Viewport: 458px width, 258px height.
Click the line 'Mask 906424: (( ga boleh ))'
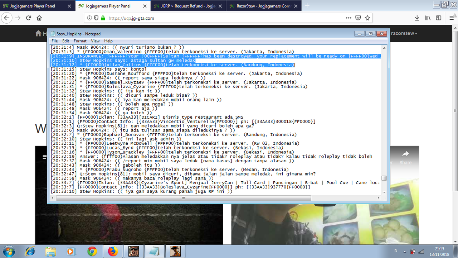[x=101, y=113]
